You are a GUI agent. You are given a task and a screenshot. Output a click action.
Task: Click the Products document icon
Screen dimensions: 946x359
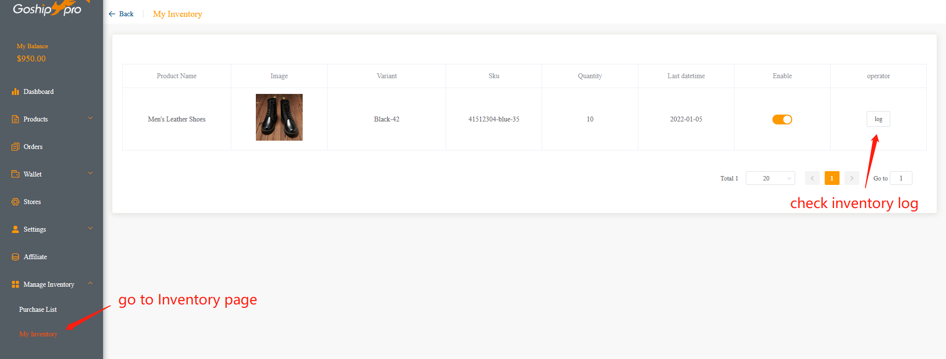tap(15, 119)
